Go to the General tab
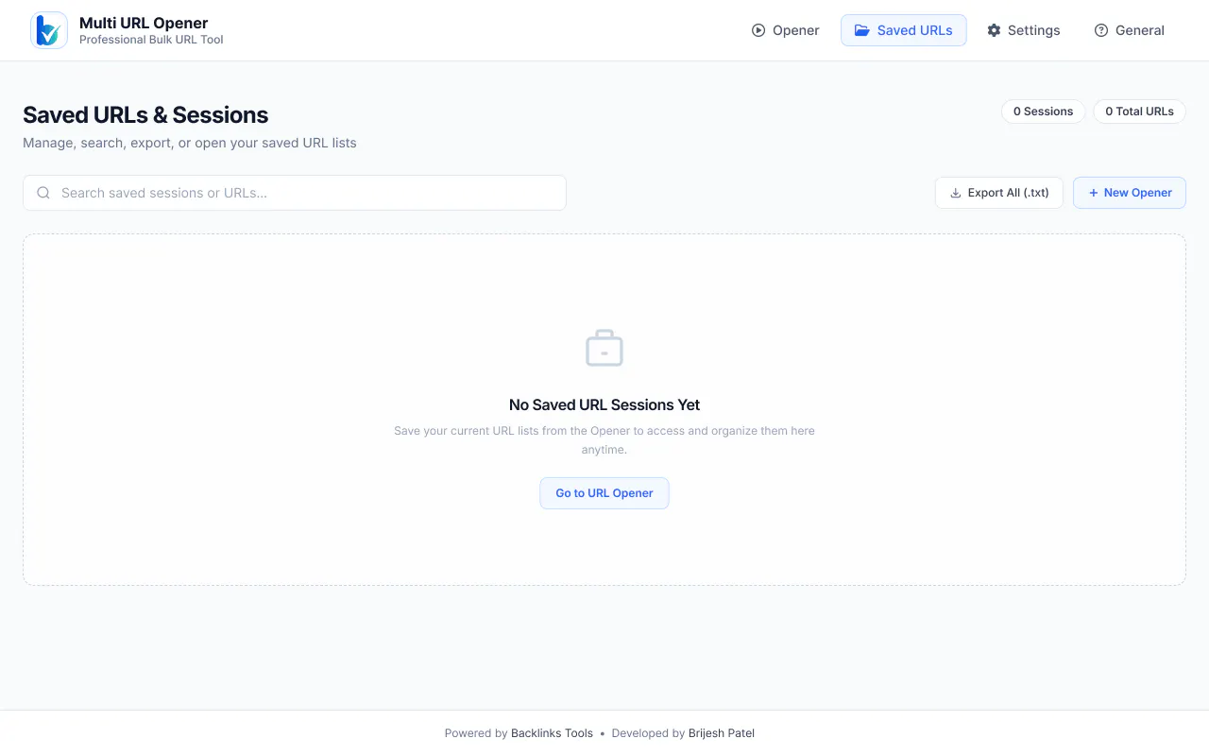The width and height of the screenshot is (1209, 756). point(1130,30)
